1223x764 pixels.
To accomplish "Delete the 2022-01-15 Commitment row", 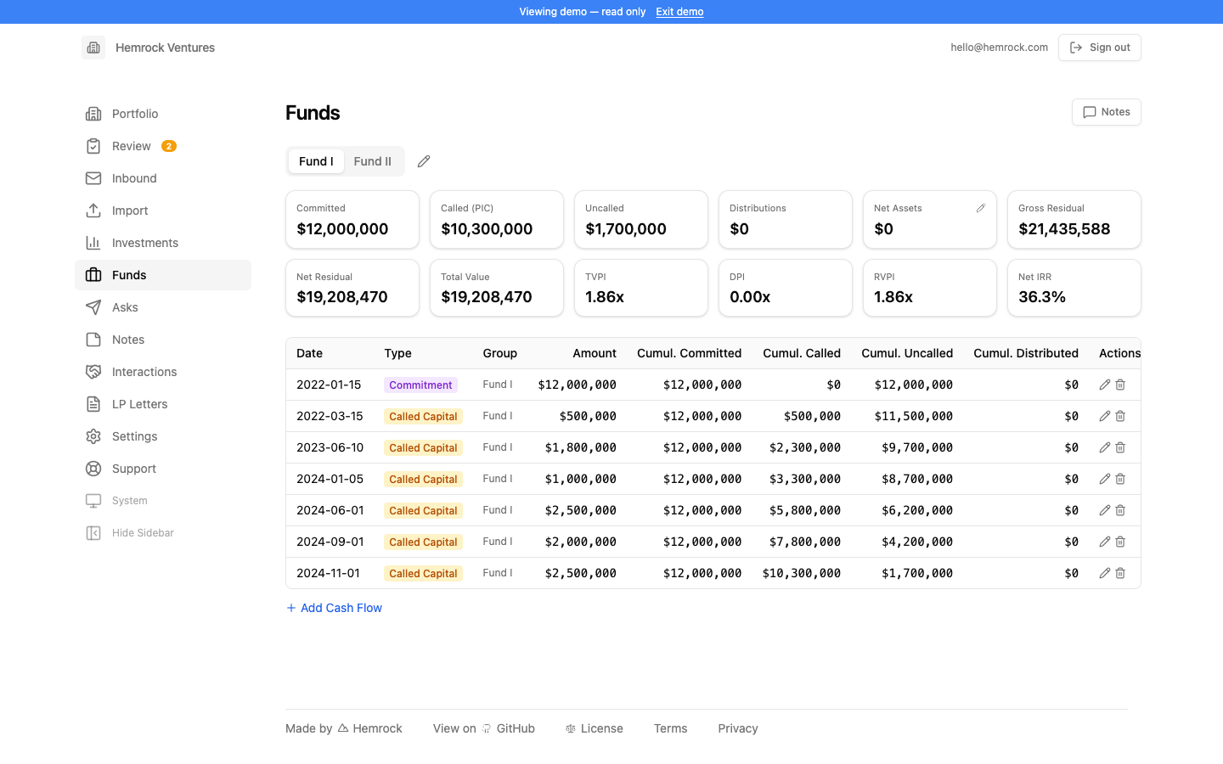I will [1120, 385].
